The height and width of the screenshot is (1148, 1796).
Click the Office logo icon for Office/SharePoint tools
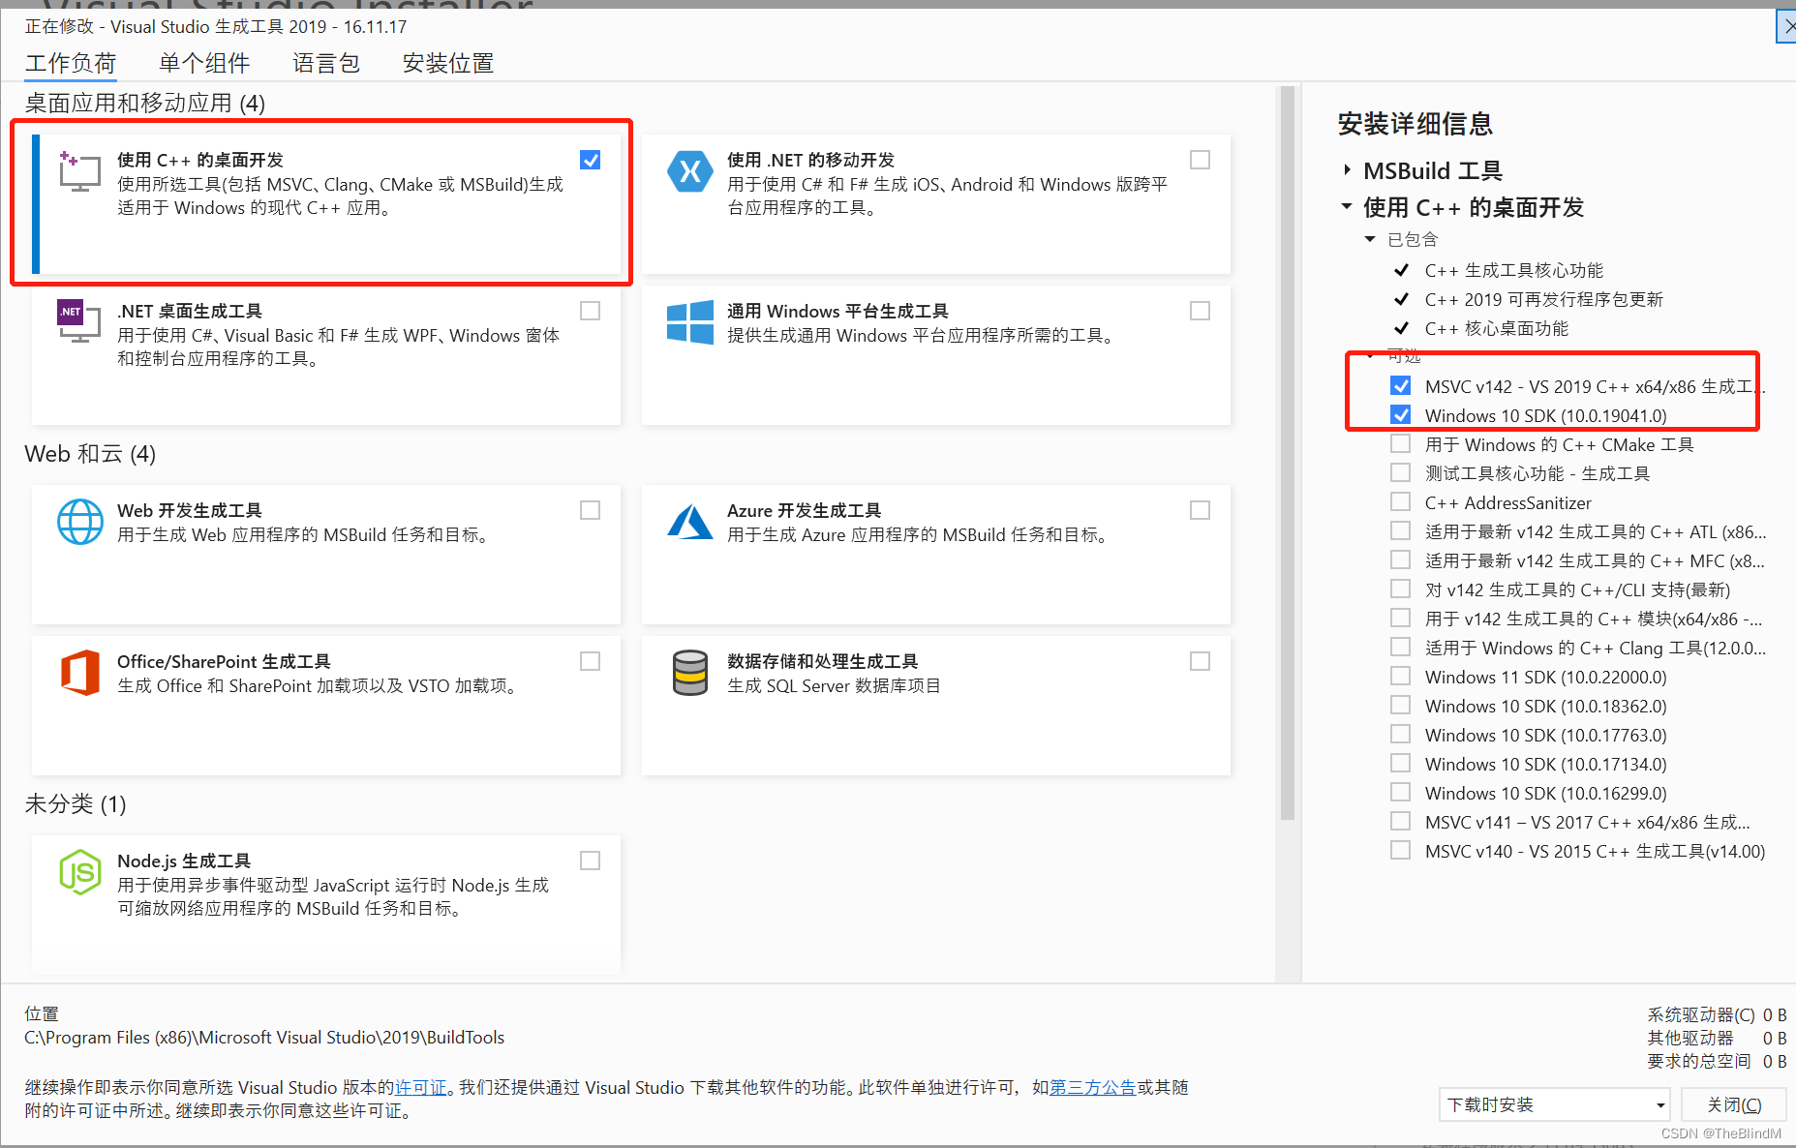pyautogui.click(x=79, y=673)
